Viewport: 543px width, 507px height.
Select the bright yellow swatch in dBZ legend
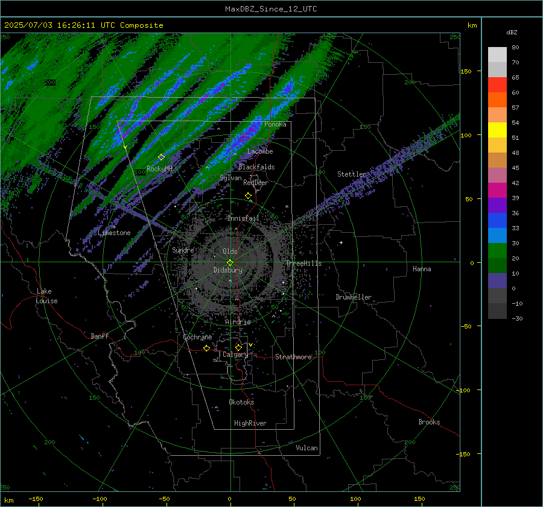497,130
